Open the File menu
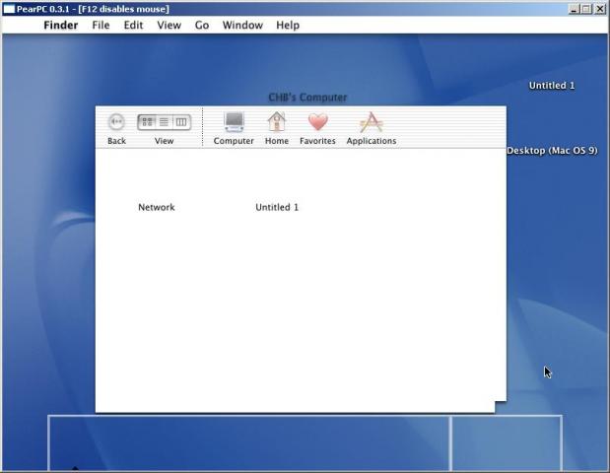Screen dimensions: 610x473 pyautogui.click(x=101, y=26)
